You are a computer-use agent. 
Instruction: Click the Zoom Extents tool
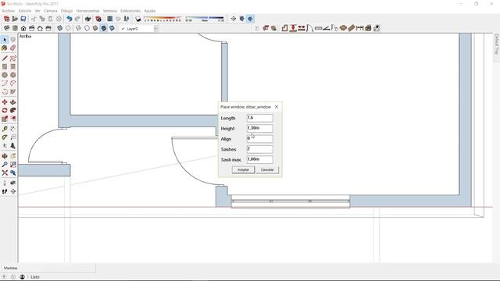coord(5,173)
